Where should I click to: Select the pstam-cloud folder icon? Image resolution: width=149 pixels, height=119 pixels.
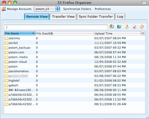coord(7,62)
